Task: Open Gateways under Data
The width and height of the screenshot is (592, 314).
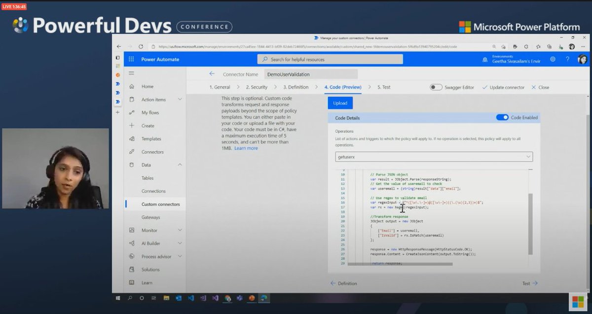Action: point(151,217)
